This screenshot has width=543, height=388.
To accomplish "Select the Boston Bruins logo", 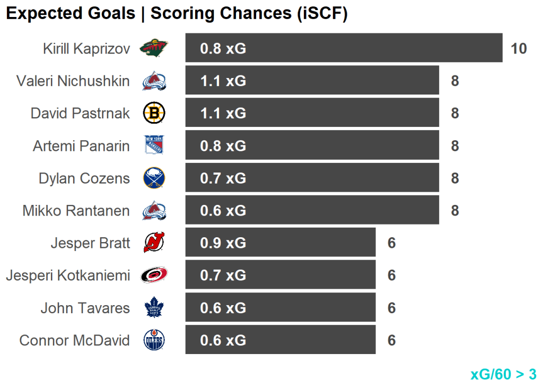I will (154, 113).
